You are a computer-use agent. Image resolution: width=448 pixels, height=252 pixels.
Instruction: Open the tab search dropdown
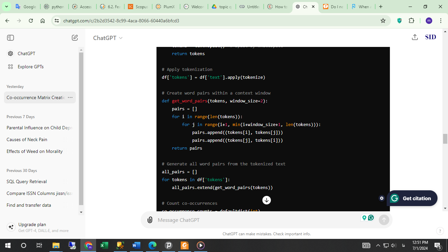coord(6,7)
